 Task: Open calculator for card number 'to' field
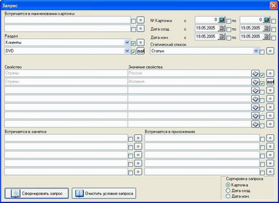click(267, 20)
